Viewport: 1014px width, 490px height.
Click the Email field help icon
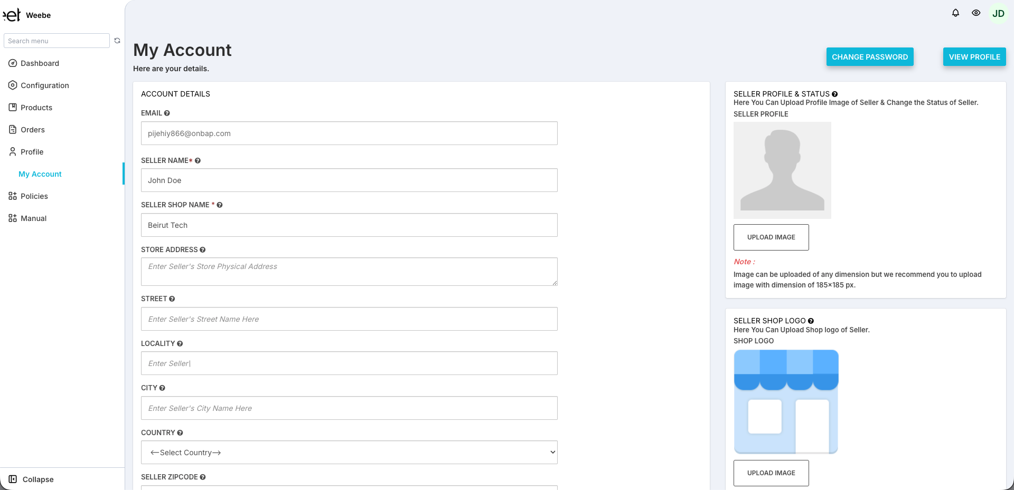tap(167, 113)
